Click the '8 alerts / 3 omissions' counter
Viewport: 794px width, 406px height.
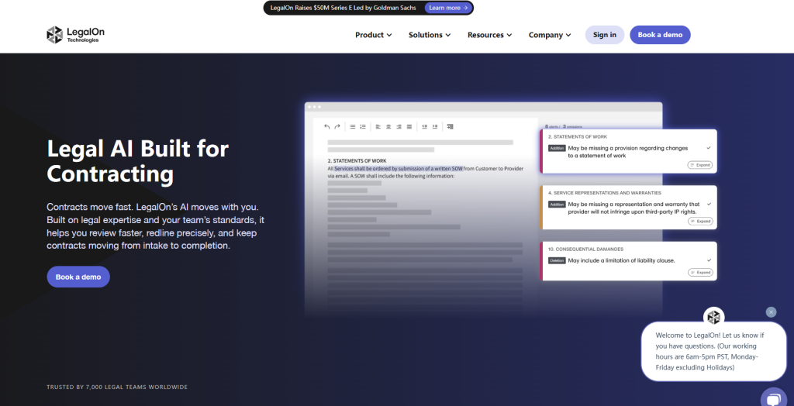(563, 126)
